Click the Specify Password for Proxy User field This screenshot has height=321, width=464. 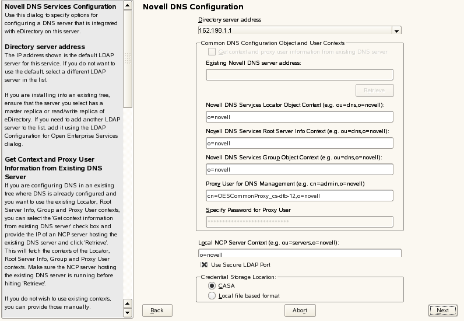300,222
